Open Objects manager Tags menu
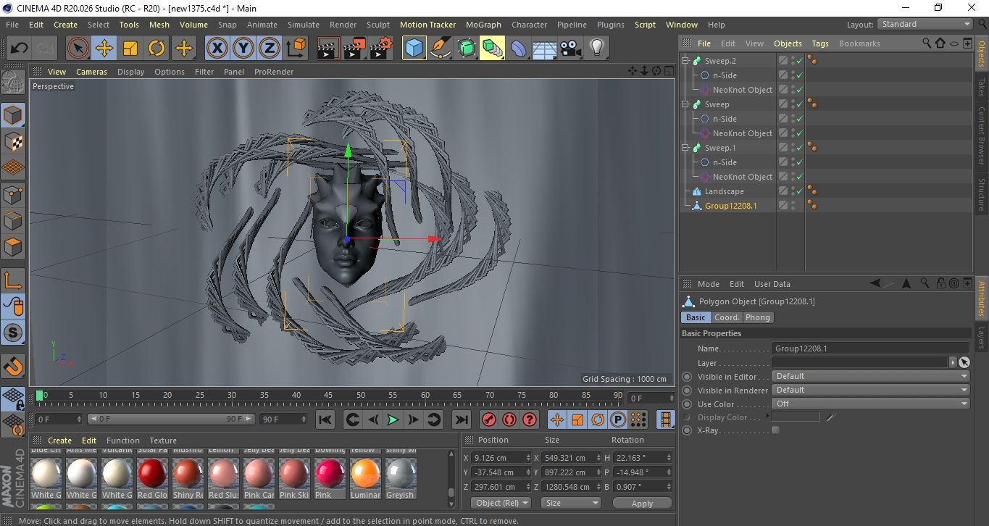The image size is (989, 526). click(820, 43)
